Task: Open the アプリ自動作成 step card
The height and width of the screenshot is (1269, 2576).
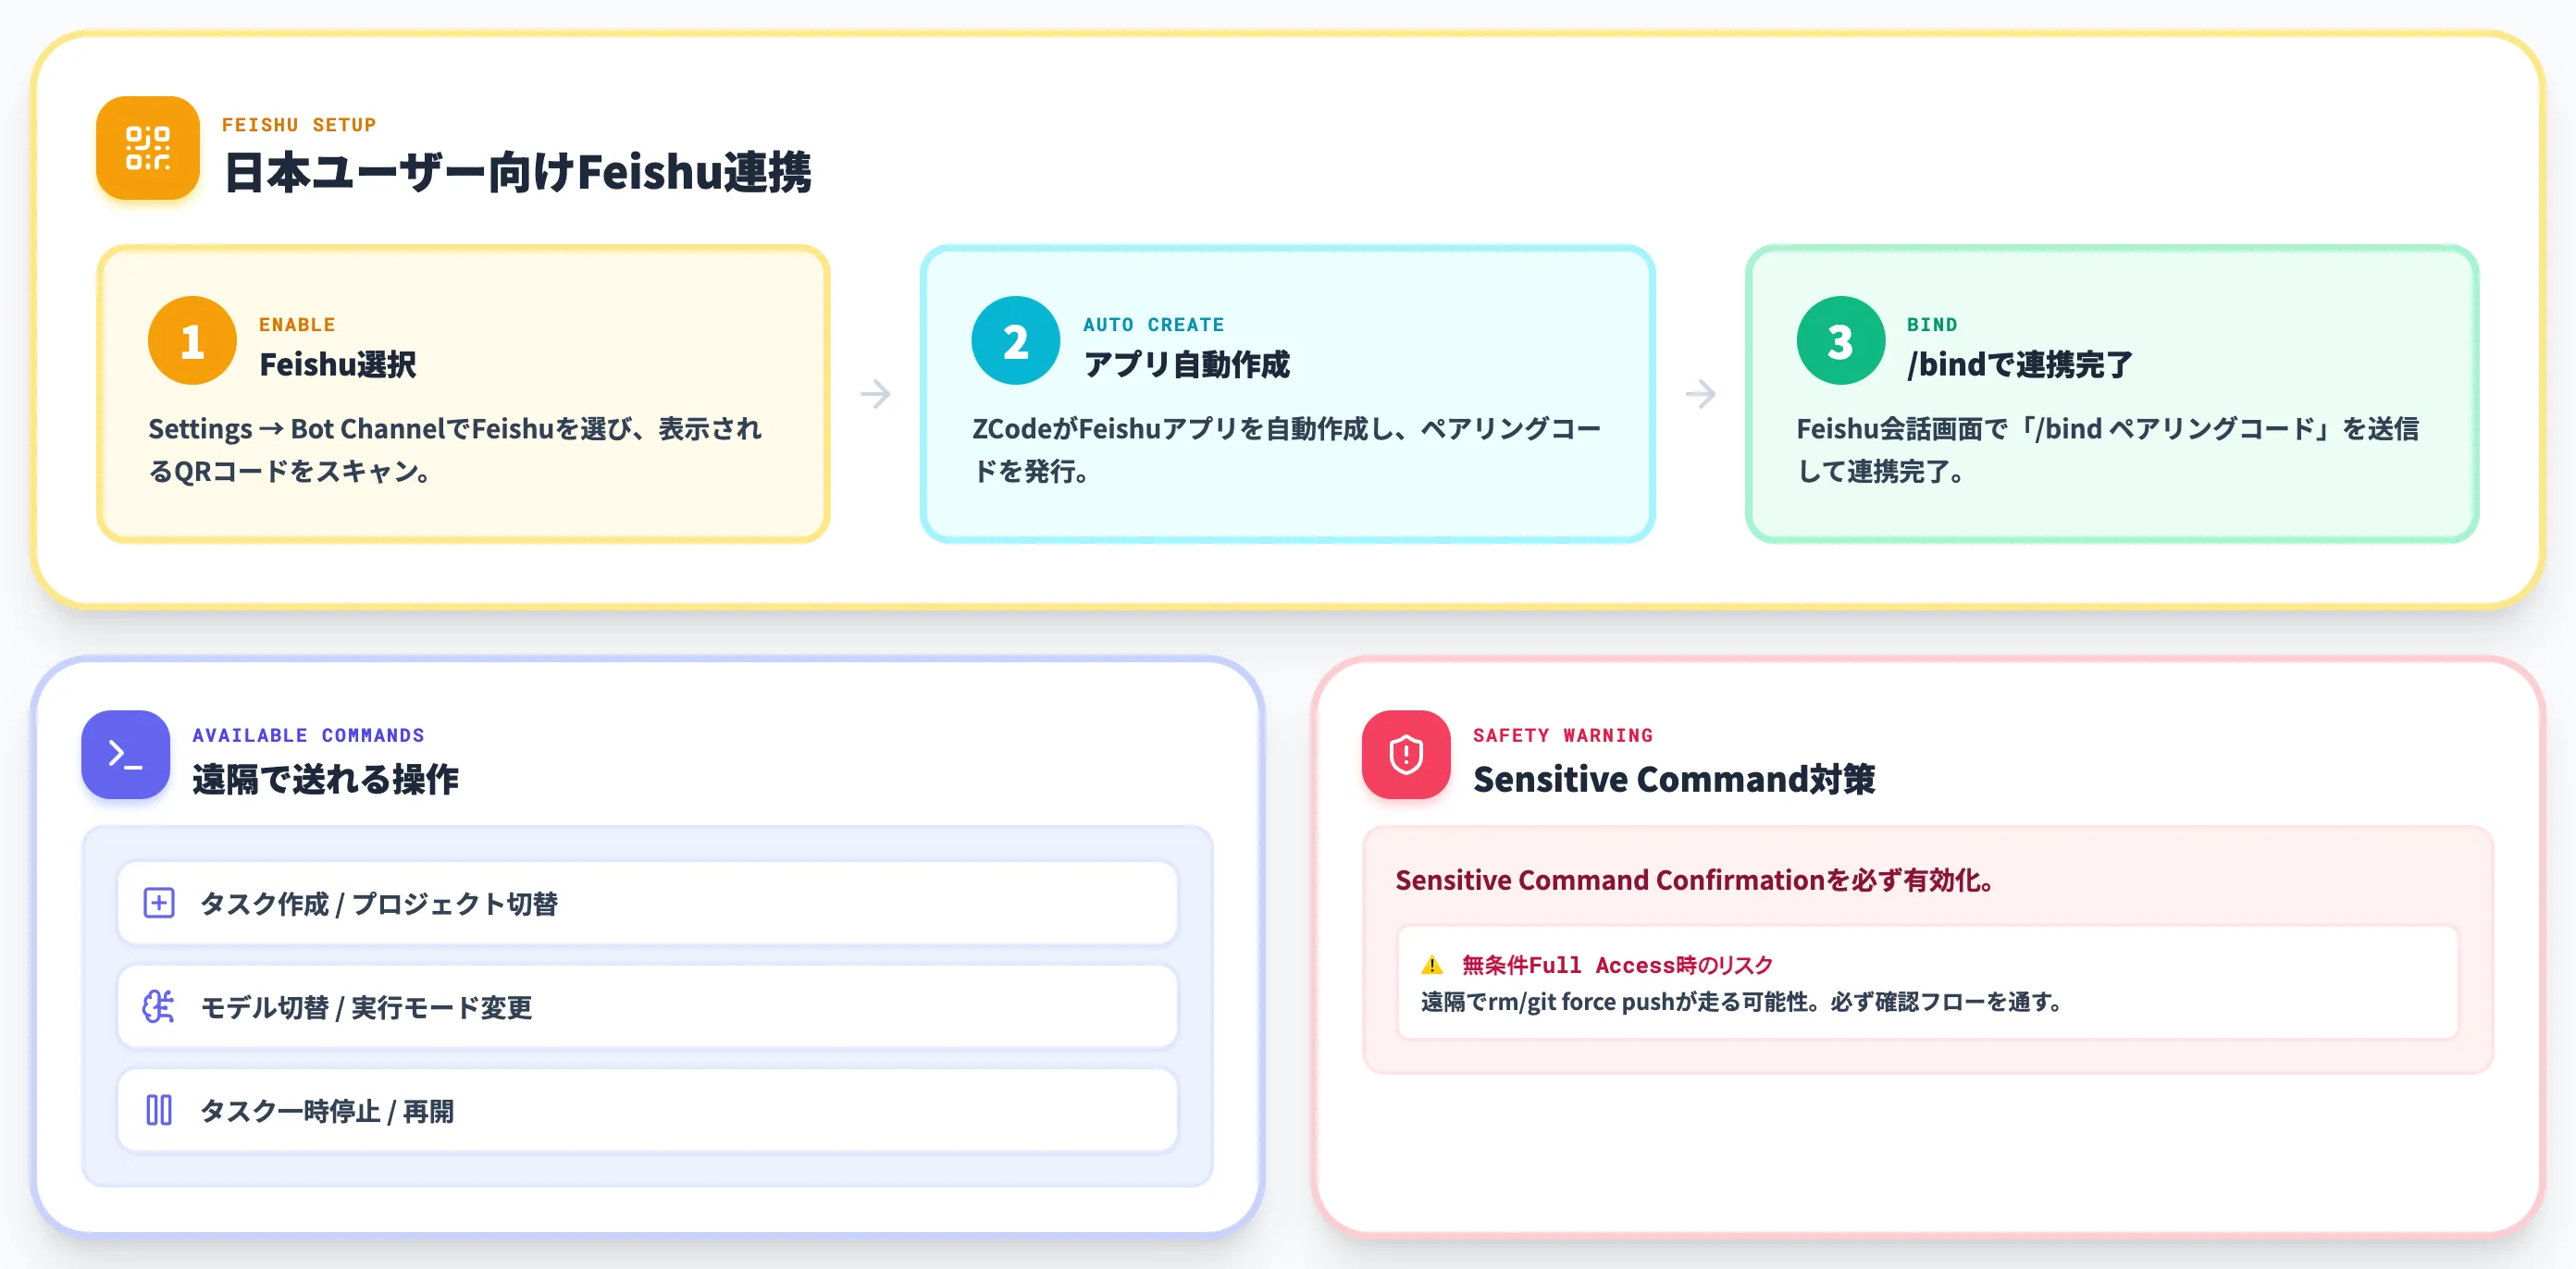Action: tap(1287, 394)
